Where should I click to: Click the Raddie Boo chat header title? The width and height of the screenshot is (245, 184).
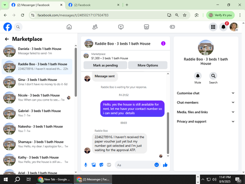(122, 44)
